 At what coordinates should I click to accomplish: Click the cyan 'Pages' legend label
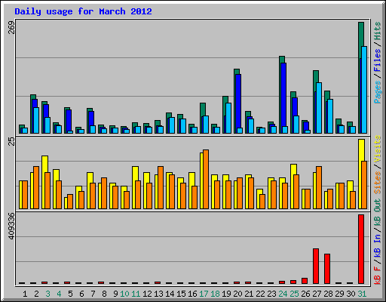377,92
